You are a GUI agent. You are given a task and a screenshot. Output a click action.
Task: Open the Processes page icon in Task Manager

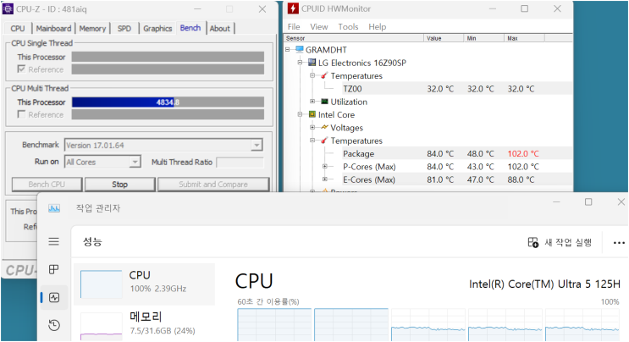pos(53,269)
